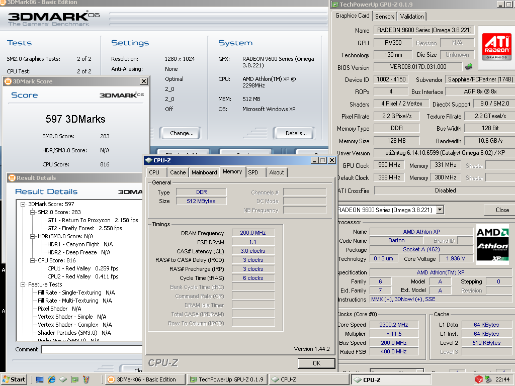The height and width of the screenshot is (386, 515).
Task: Collapse the Feature Tests tree node
Action: tap(23, 284)
